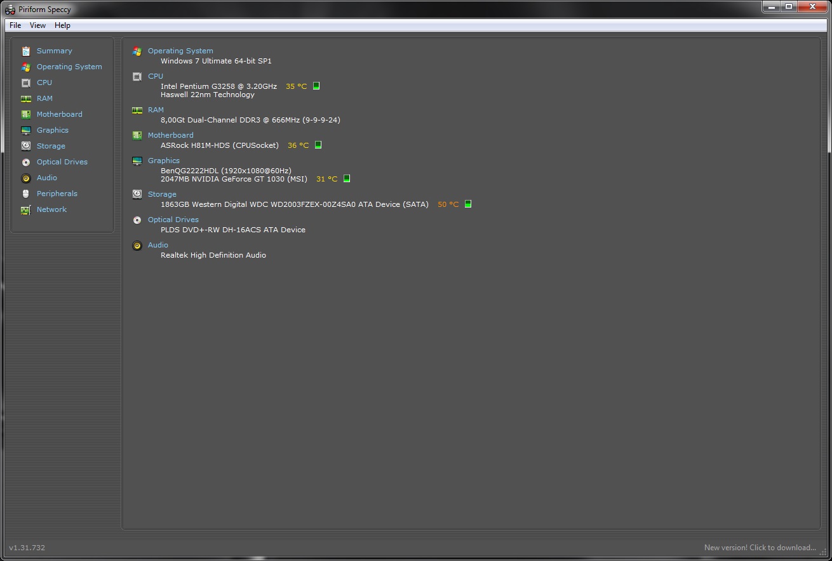The height and width of the screenshot is (561, 832).
Task: Open the Motherboard section heading link
Action: click(170, 135)
